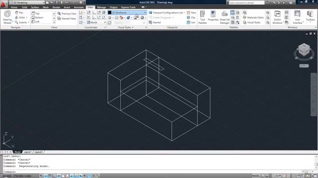Click the Steering Wheels tool
This screenshot has height=178, width=318.
coord(7,17)
